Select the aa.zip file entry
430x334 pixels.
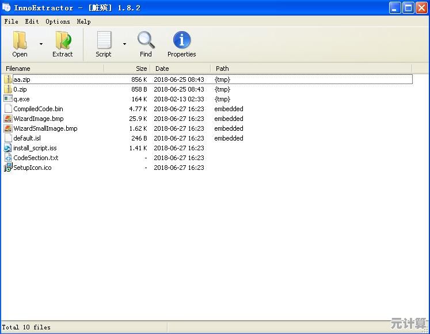[22, 79]
